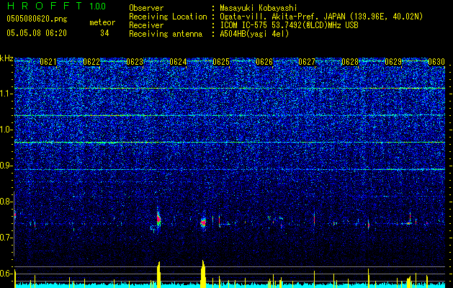Click the HROFFT title text

pyautogui.click(x=45, y=6)
